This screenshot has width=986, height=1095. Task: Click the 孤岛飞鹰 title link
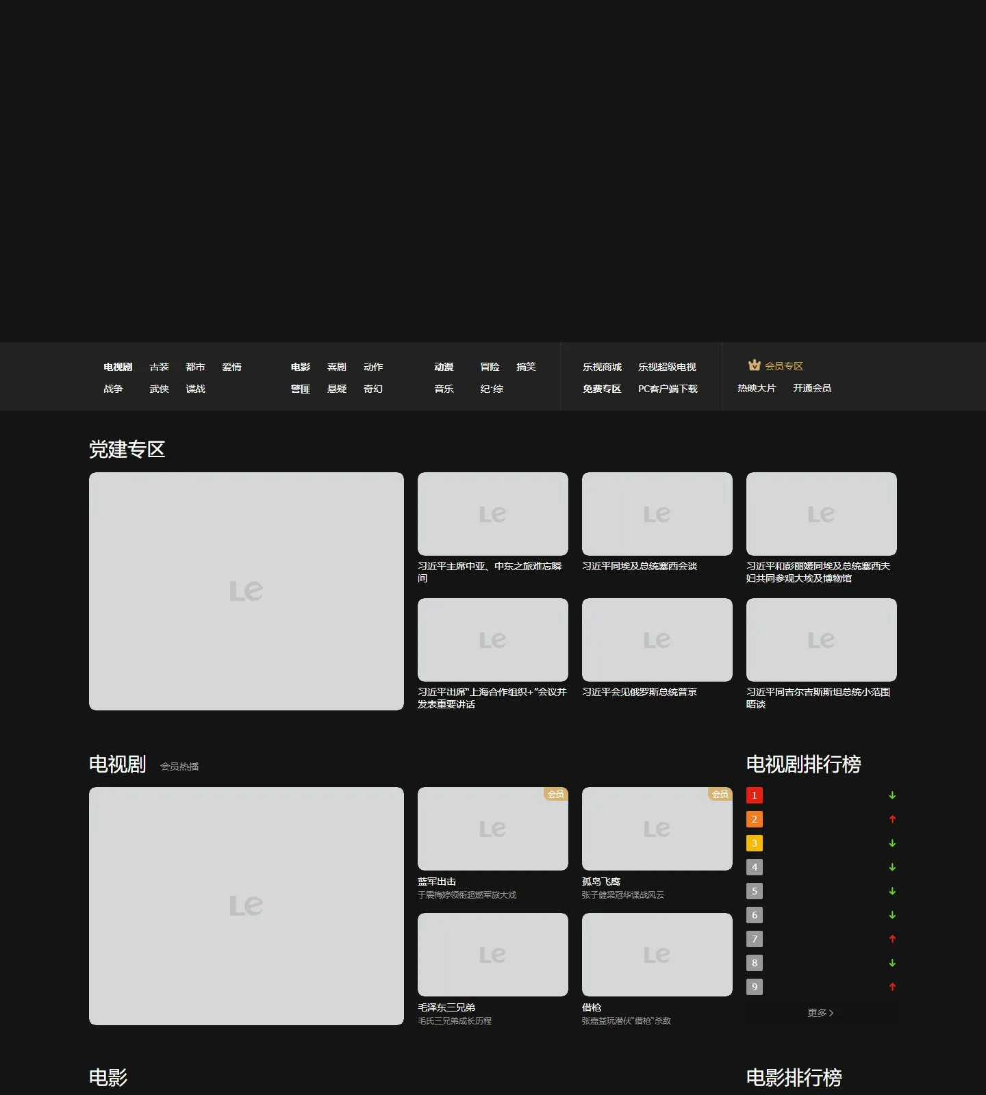[601, 881]
